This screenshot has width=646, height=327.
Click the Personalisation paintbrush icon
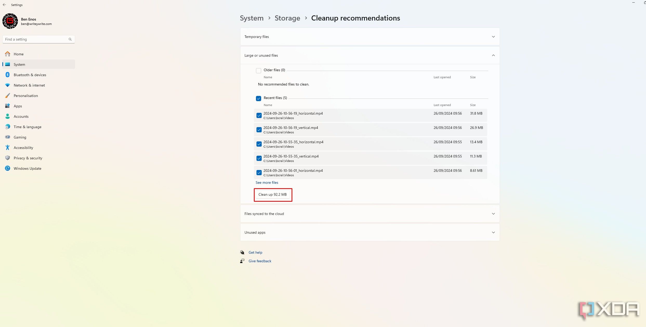(x=8, y=95)
